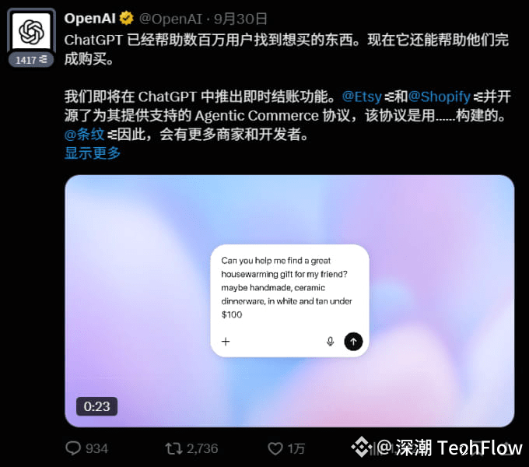Screen dimensions: 529x467
Task: Click the plus icon in the prompt box
Action: 226,342
